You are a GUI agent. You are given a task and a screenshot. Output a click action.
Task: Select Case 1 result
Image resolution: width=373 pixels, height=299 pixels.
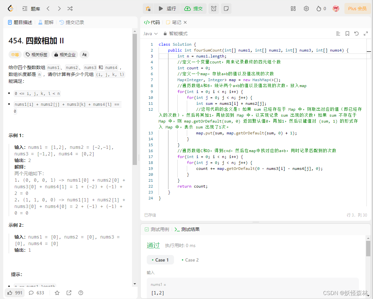160,260
